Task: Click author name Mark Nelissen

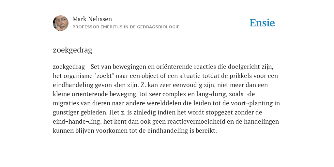Action: pos(92,19)
